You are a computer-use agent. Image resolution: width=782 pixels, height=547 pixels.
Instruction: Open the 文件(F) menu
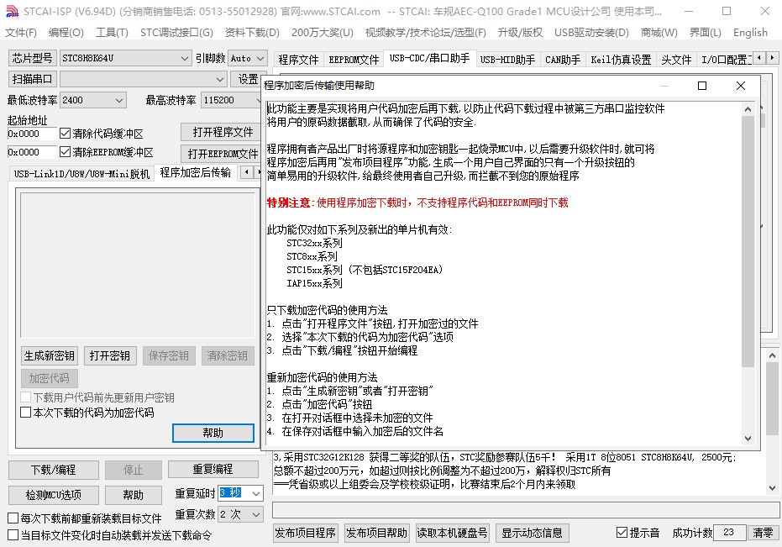tap(21, 33)
